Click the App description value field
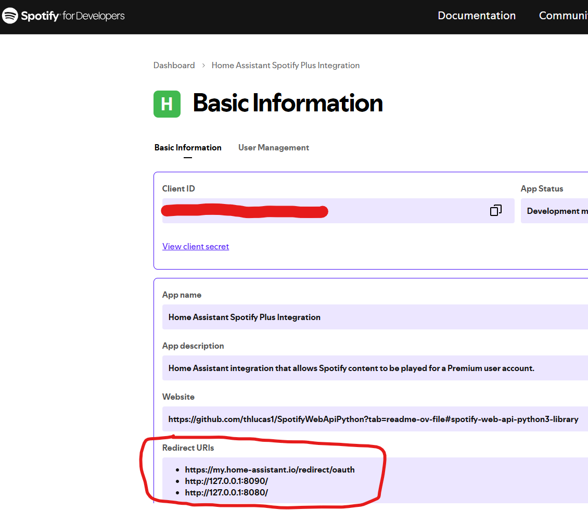 point(375,368)
